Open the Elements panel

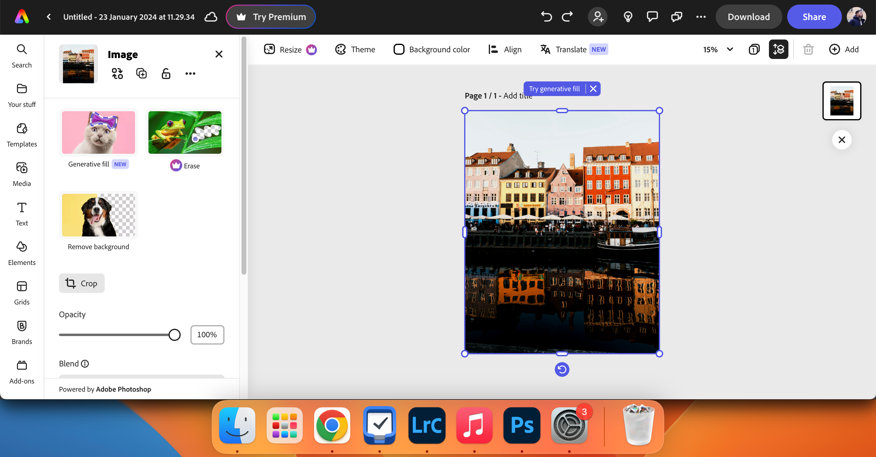point(21,253)
